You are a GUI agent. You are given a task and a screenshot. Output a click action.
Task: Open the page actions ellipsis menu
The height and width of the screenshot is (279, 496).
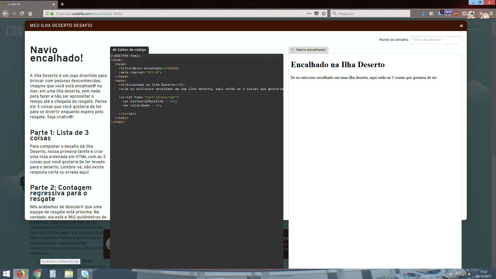tap(309, 13)
